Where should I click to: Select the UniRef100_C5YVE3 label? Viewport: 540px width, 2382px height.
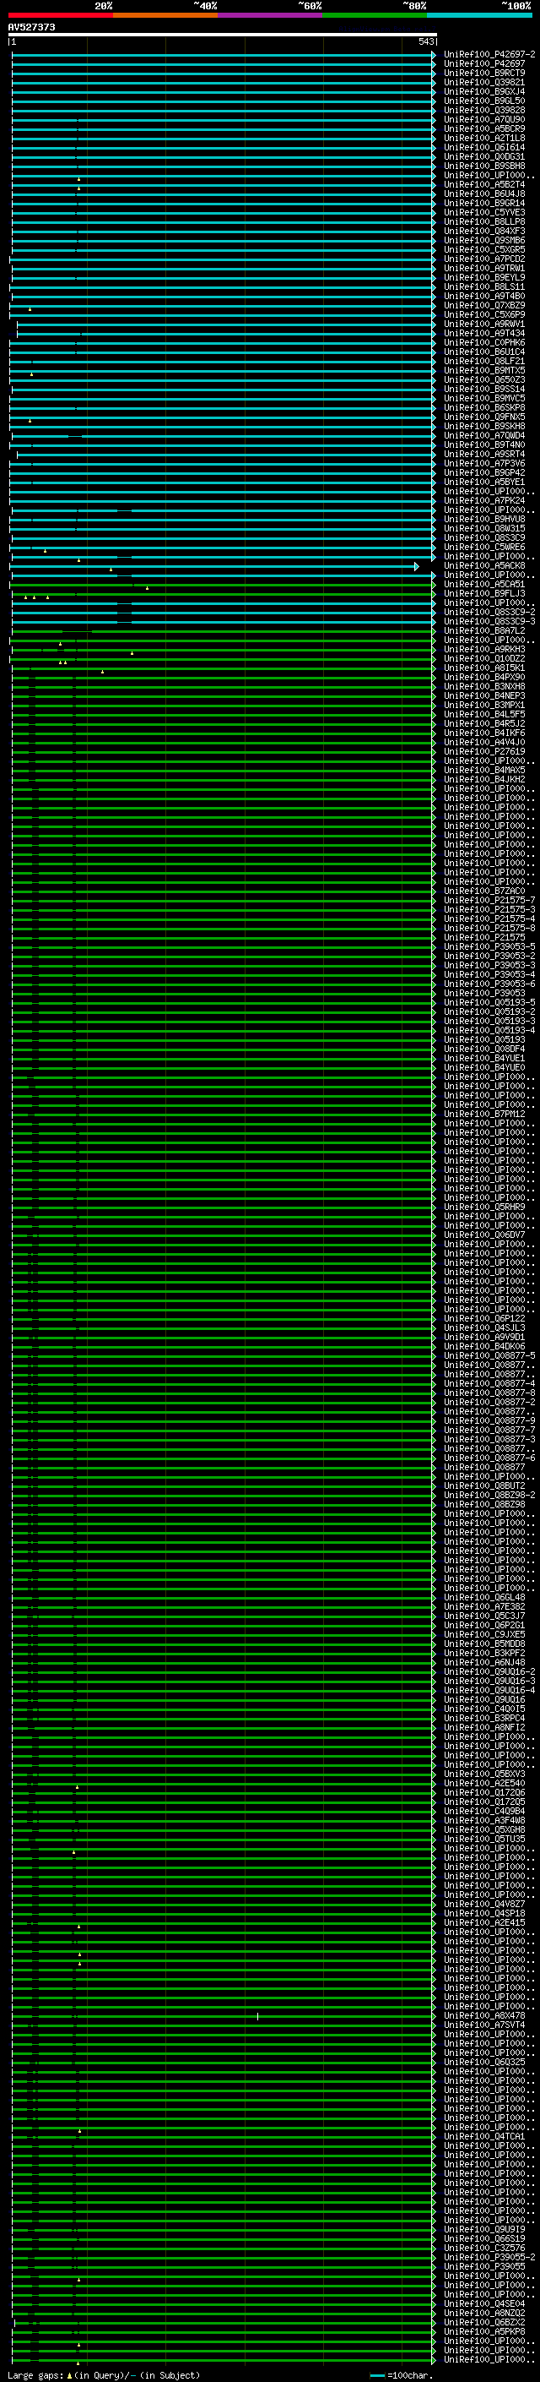click(484, 212)
